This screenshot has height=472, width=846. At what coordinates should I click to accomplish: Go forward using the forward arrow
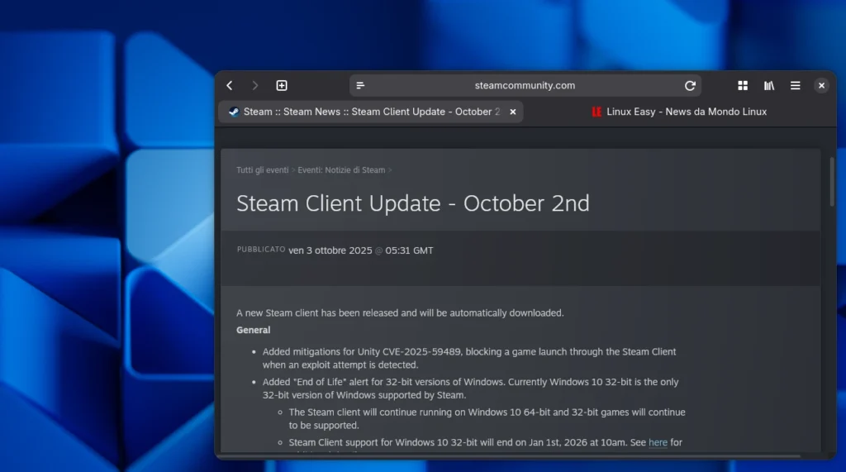click(x=255, y=85)
